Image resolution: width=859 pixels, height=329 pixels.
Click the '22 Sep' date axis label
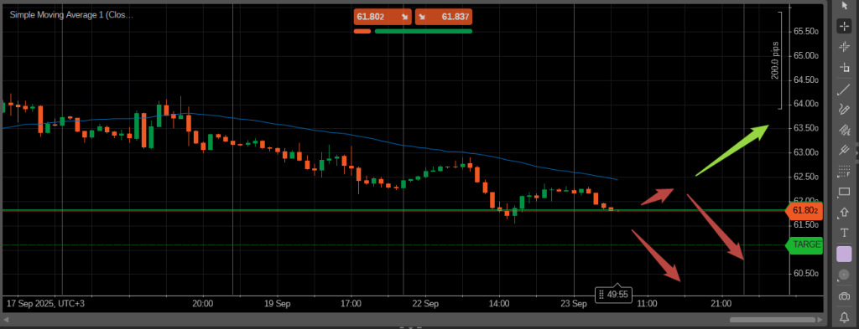tap(425, 303)
